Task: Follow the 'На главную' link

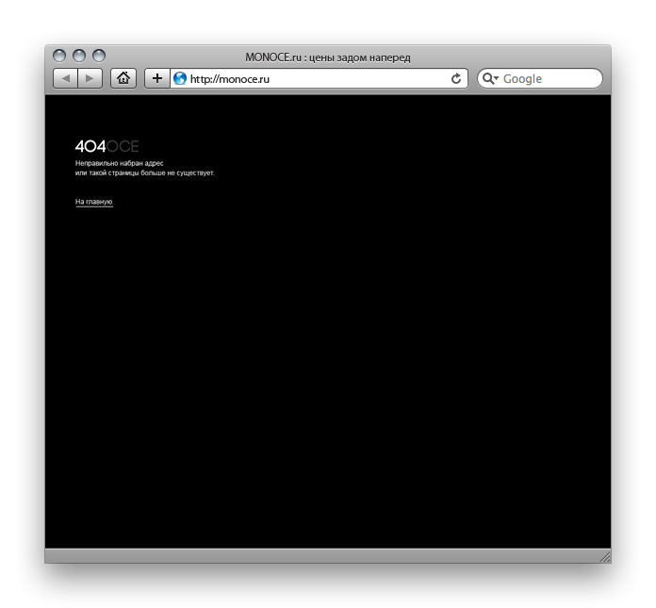Action: coord(94,202)
